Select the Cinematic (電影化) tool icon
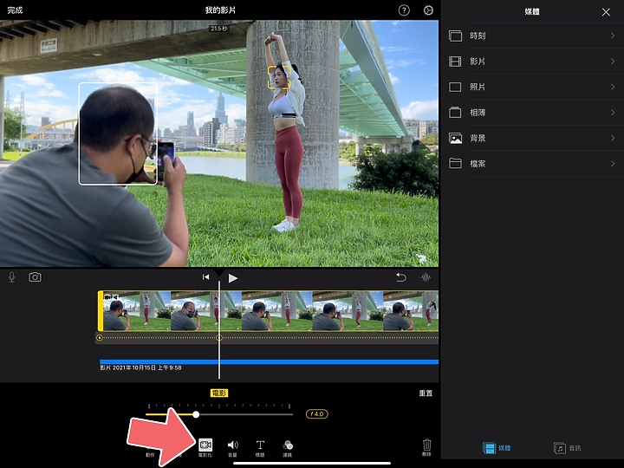The image size is (624, 468). click(x=205, y=445)
